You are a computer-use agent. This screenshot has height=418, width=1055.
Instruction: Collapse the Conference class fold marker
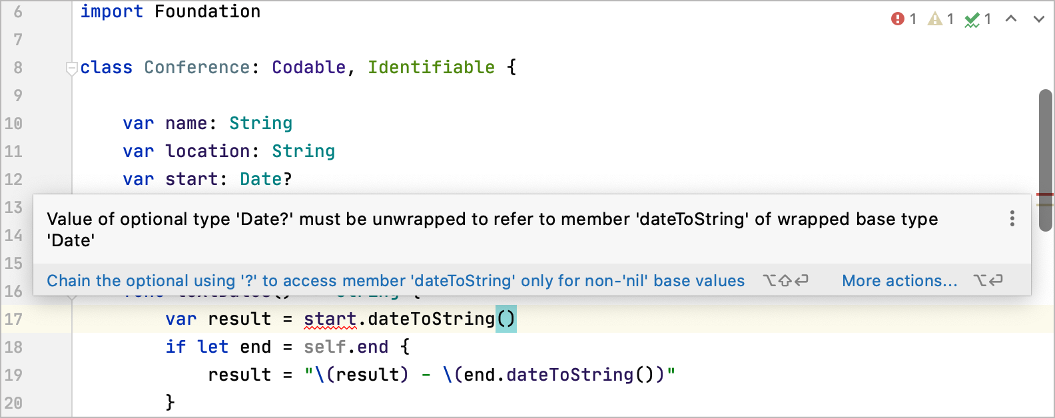point(71,68)
